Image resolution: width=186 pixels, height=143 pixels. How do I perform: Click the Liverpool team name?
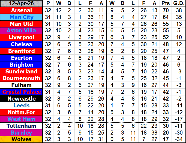click(x=22, y=37)
